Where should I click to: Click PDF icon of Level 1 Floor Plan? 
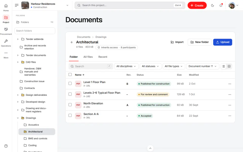[78, 84]
